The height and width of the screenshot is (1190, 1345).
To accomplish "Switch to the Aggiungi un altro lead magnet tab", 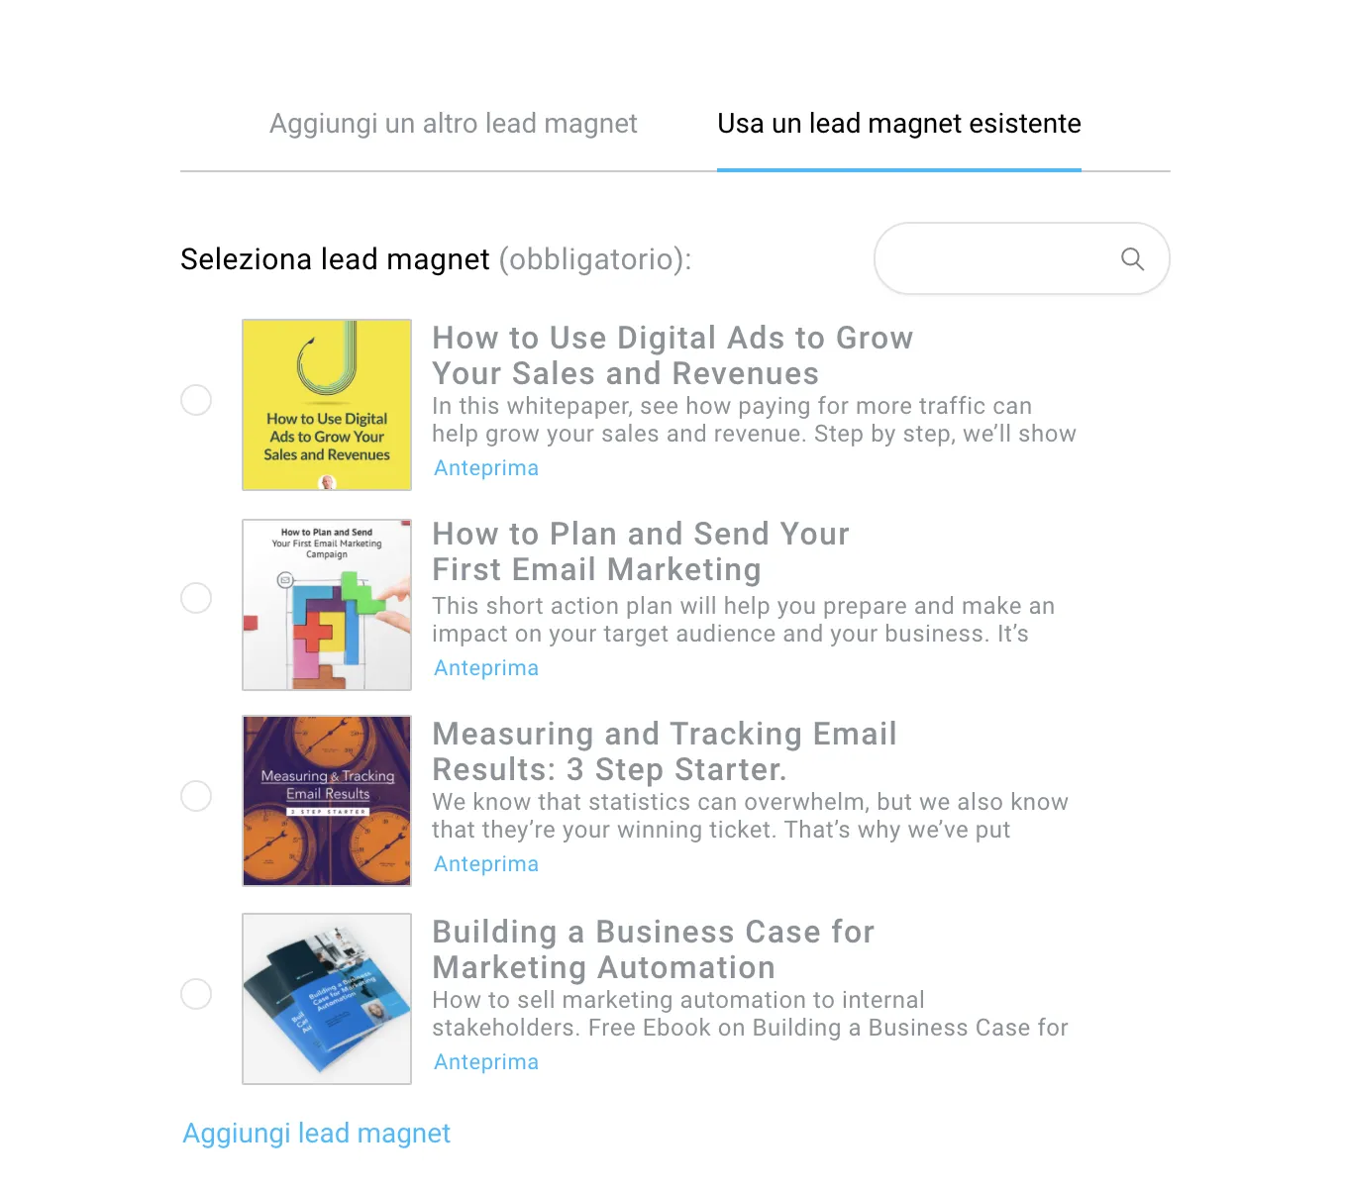I will (454, 124).
